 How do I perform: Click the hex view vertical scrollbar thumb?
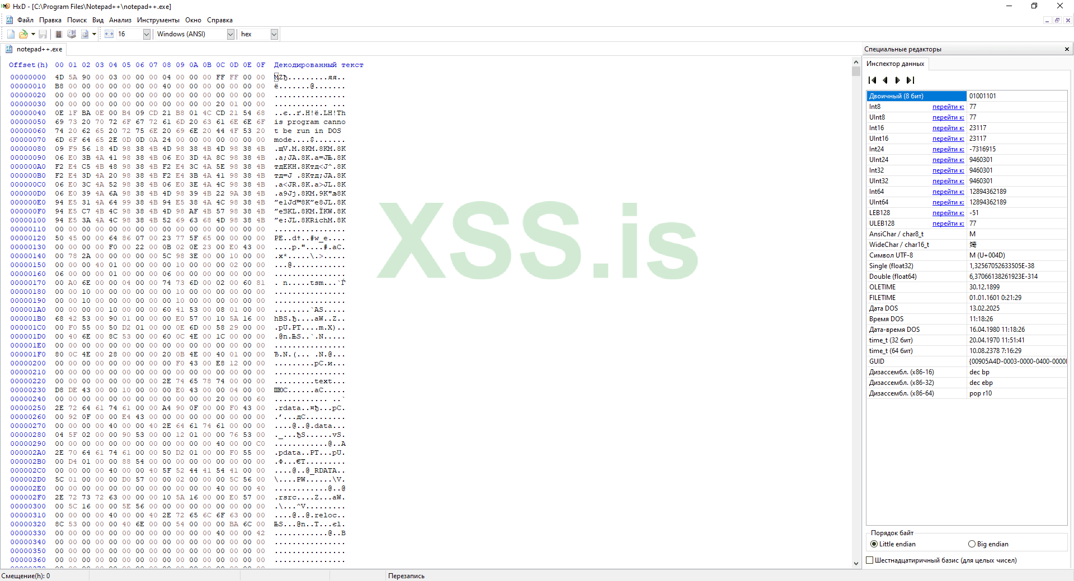pyautogui.click(x=856, y=71)
